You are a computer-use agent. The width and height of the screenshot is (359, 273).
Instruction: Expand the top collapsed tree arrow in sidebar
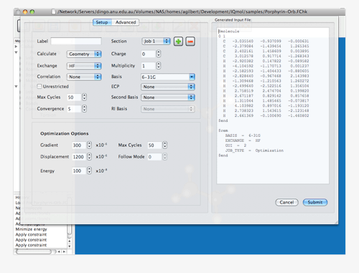click(x=16, y=47)
